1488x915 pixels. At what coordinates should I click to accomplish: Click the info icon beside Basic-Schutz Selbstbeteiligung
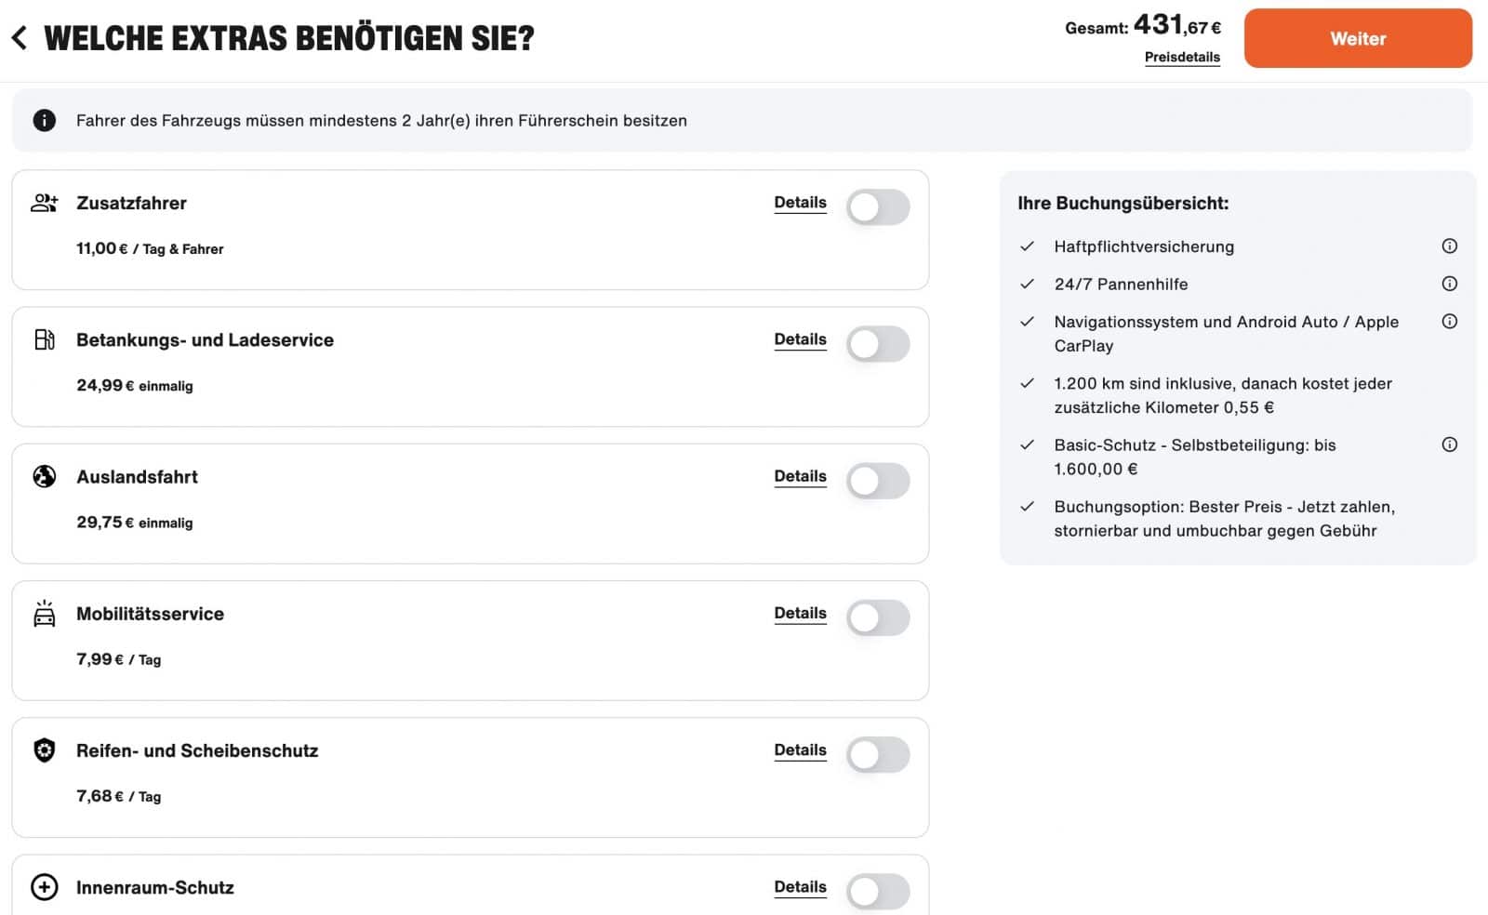[x=1450, y=444]
